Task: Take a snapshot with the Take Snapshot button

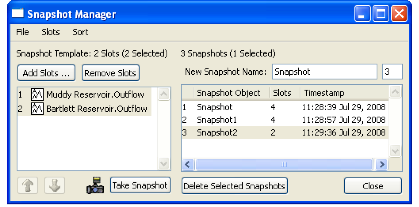Action: pos(140,185)
